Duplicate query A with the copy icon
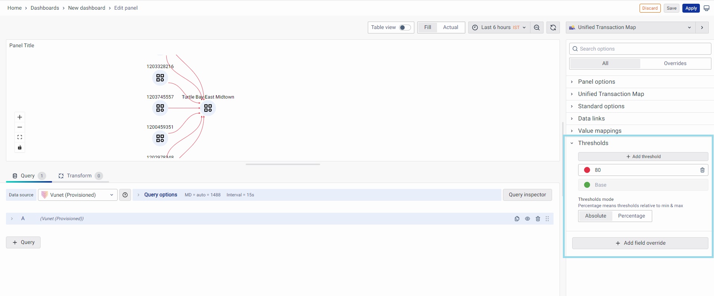This screenshot has width=714, height=296. coord(517,219)
